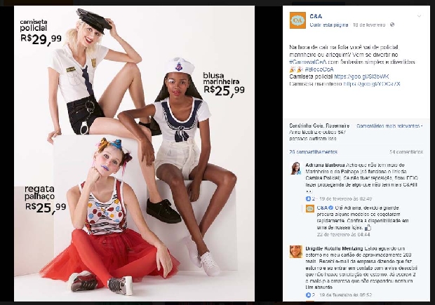The width and height of the screenshot is (435, 305).
Task: Click the verified badge next to C&A reply
Action: coord(330,208)
